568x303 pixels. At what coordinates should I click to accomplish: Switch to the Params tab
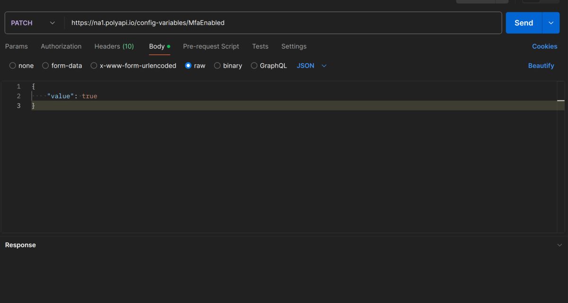point(17,46)
